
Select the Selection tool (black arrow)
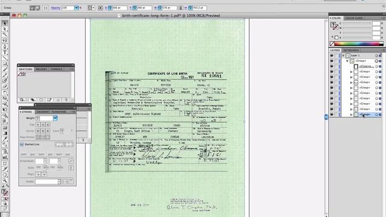(x=5, y=24)
